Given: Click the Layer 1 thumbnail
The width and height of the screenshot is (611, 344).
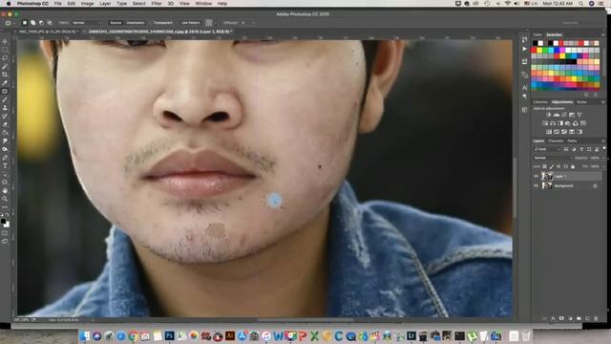Looking at the screenshot, I should pyautogui.click(x=547, y=176).
